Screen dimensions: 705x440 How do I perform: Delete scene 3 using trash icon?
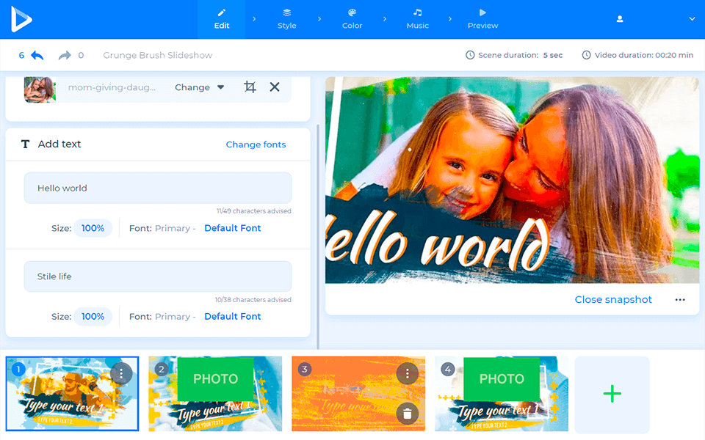407,414
